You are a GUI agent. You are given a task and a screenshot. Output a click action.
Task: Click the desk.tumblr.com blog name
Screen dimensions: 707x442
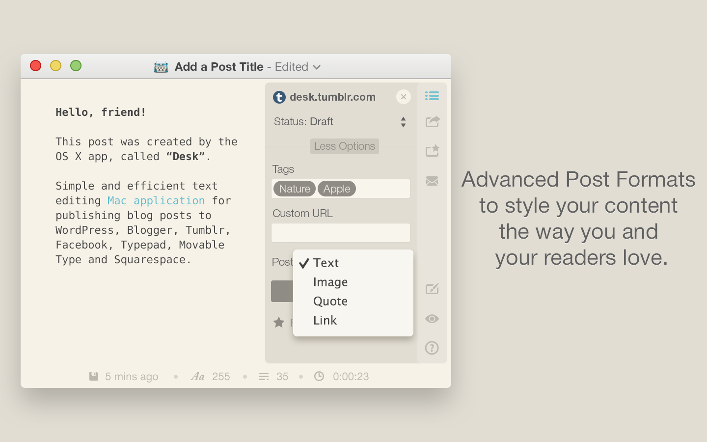(333, 97)
